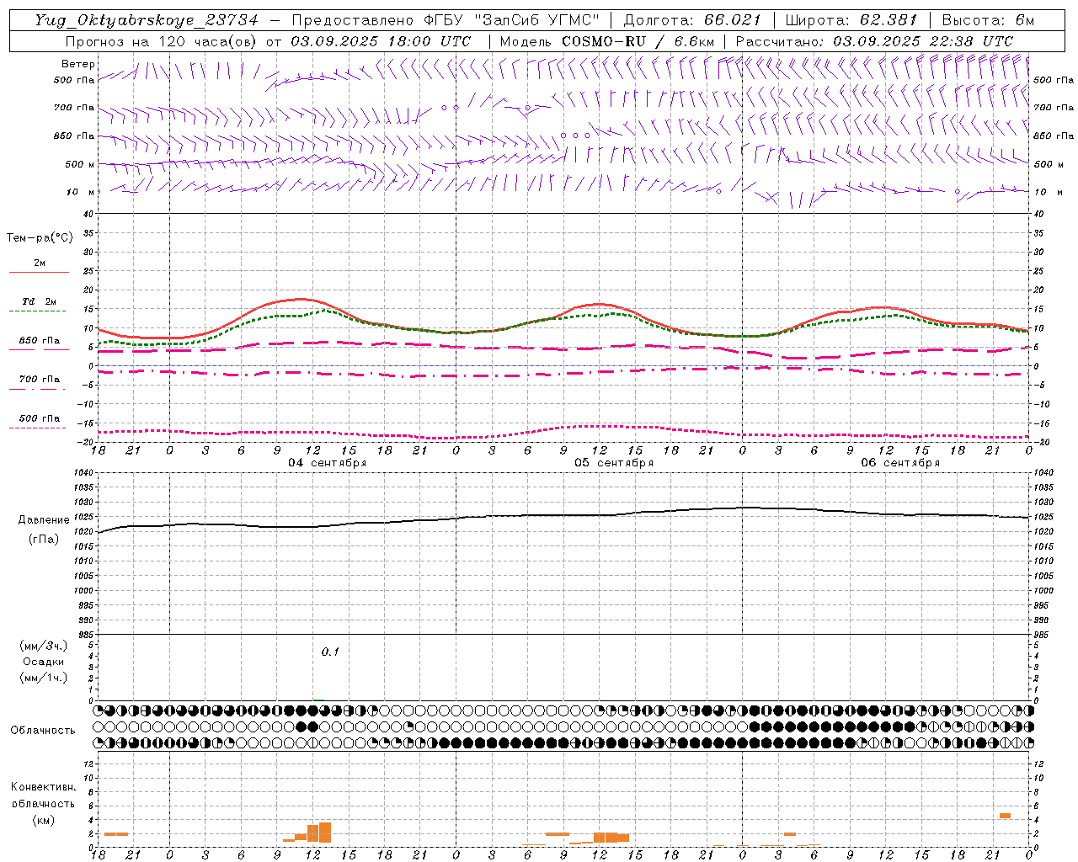Image resolution: width=1078 pixels, height=862 pixels.
Task: Click the '(гПа)' unit label under Давление
Action: tap(44, 540)
